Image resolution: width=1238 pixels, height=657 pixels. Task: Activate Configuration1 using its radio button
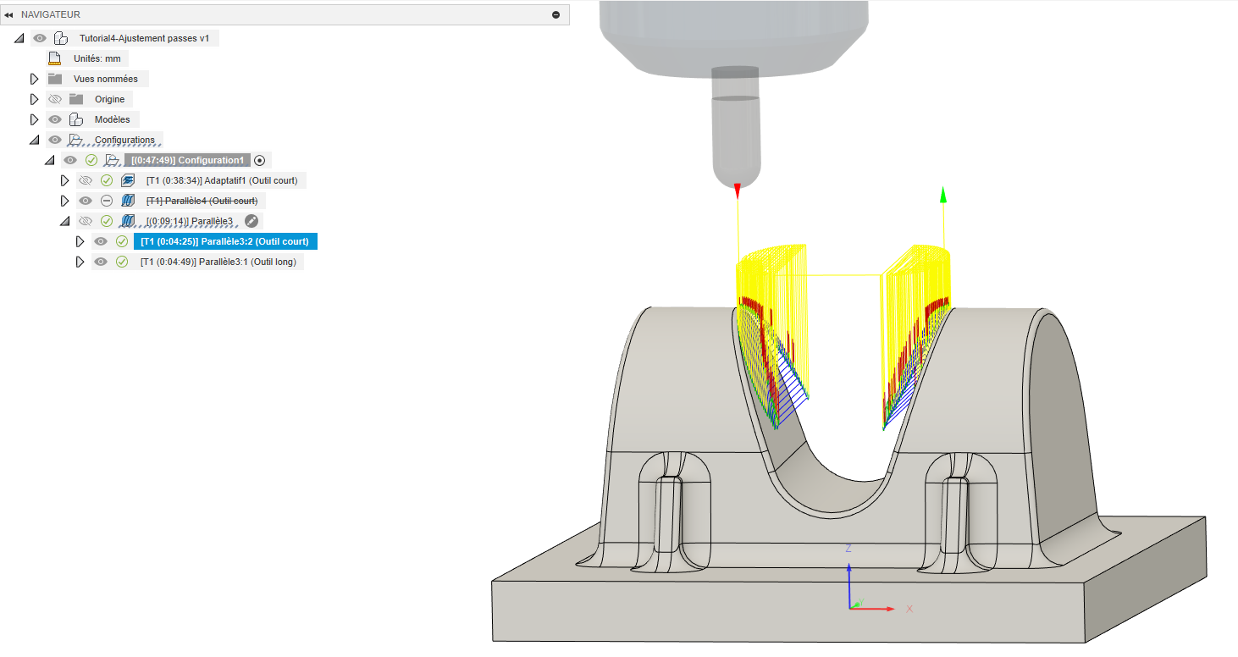260,160
